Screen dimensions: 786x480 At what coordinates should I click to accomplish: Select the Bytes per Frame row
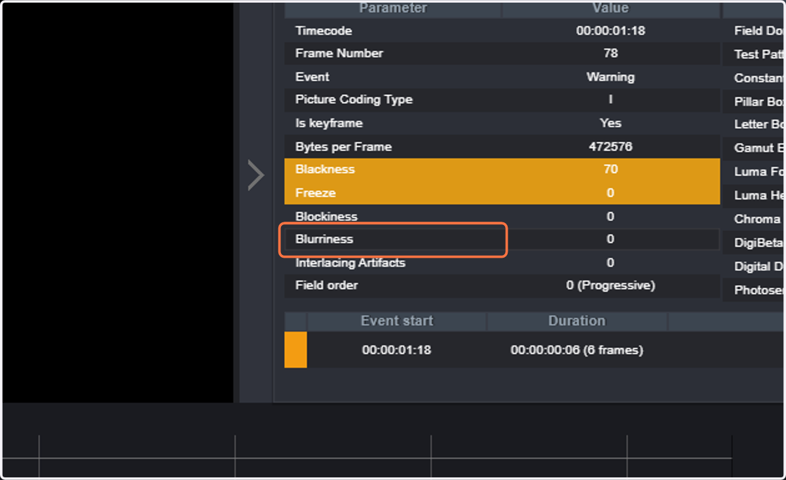tap(502, 147)
